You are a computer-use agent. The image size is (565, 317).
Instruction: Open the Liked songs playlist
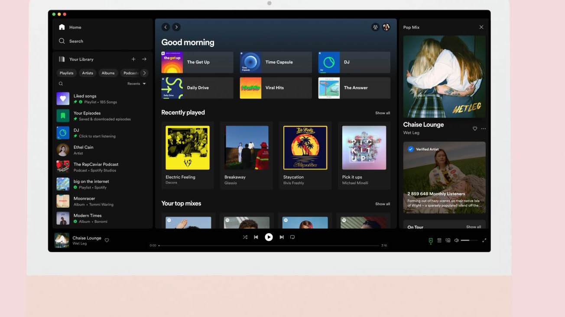pyautogui.click(x=102, y=99)
